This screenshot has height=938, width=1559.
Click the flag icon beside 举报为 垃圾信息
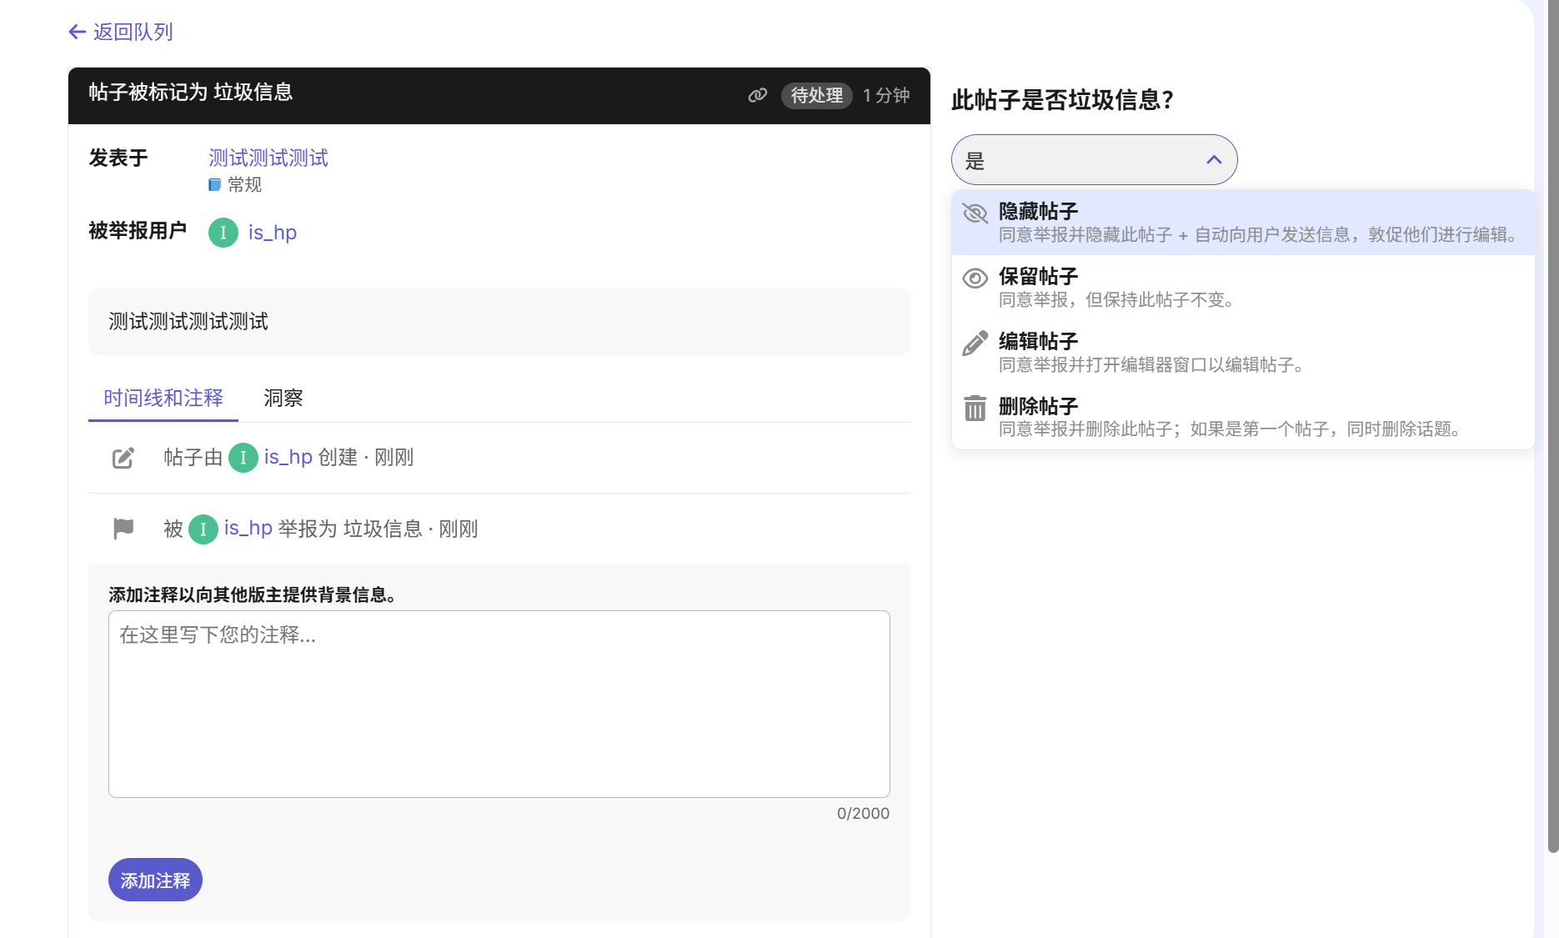(123, 529)
